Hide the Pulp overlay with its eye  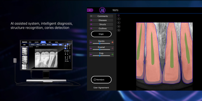coord(90,54)
